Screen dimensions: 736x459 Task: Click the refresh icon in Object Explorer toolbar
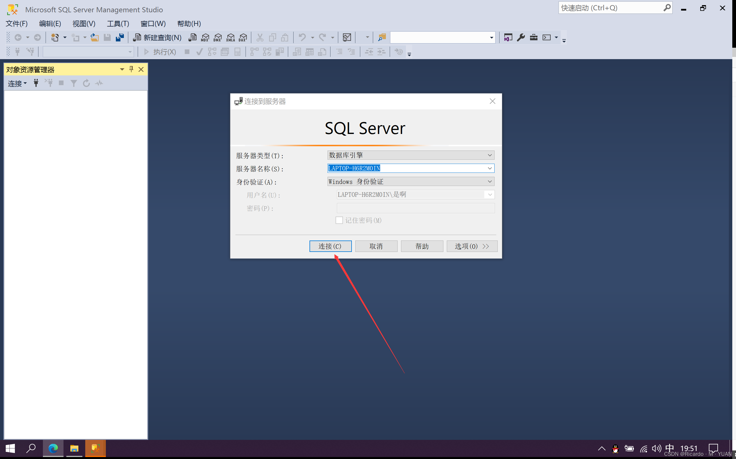pyautogui.click(x=86, y=83)
